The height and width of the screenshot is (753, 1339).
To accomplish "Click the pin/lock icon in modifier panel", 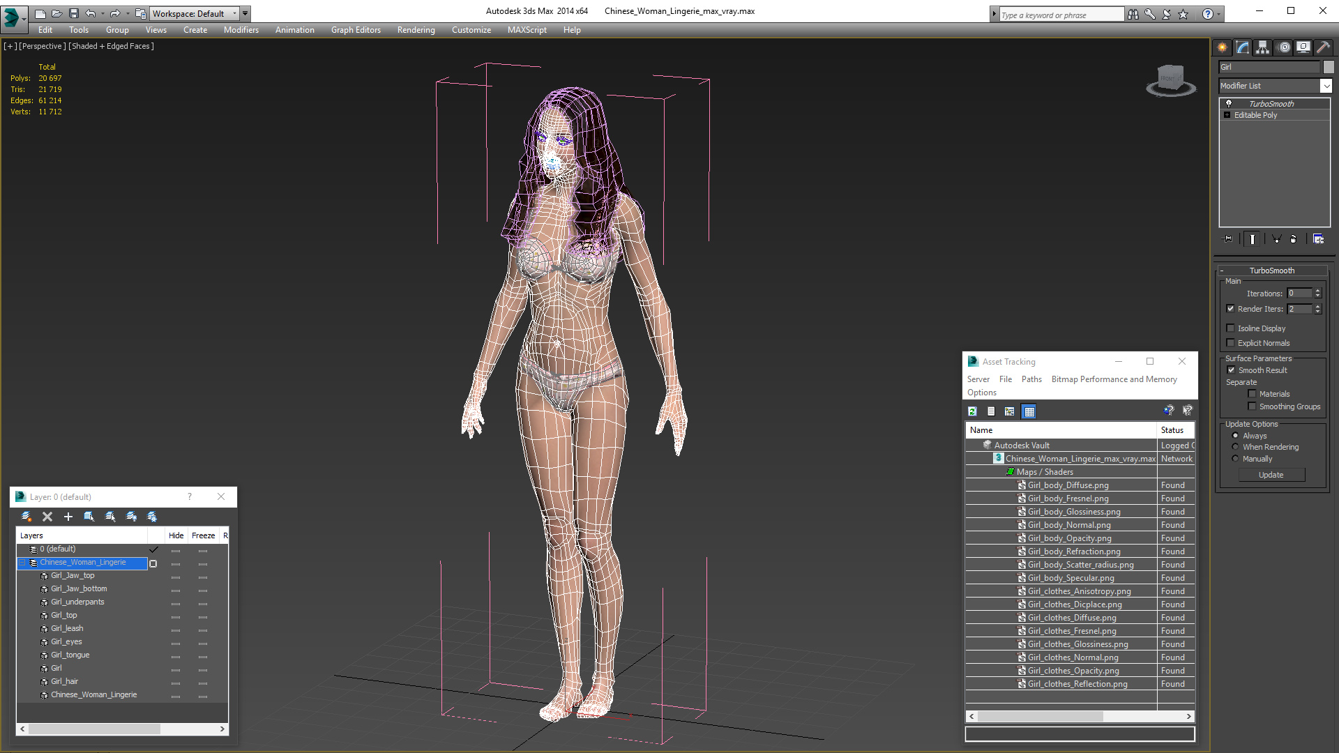I will point(1227,240).
